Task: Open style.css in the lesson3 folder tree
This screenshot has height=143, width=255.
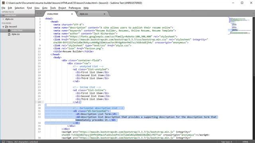Action: click(16, 34)
